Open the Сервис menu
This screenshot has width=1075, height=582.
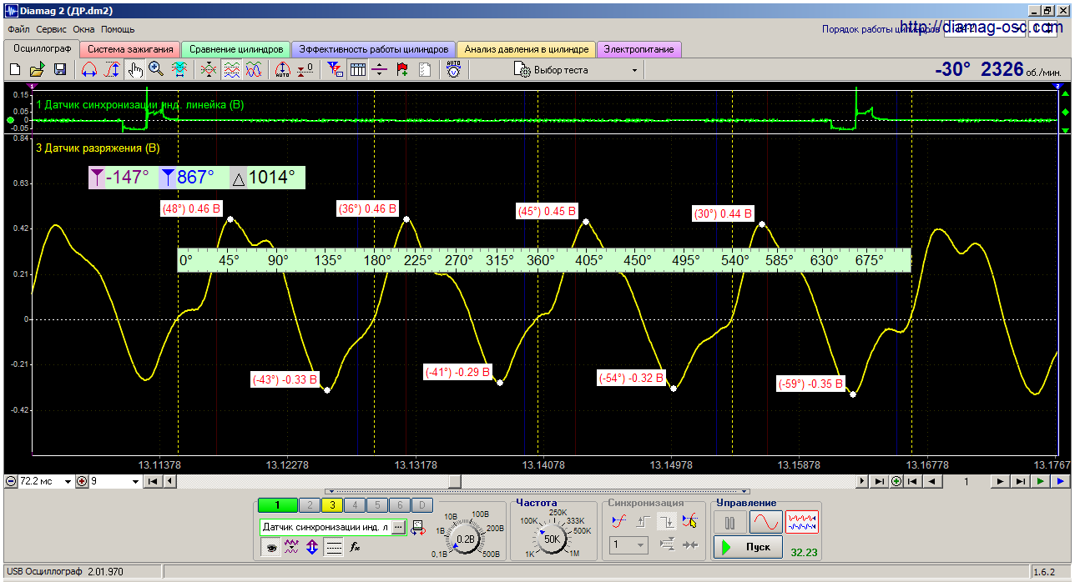52,29
